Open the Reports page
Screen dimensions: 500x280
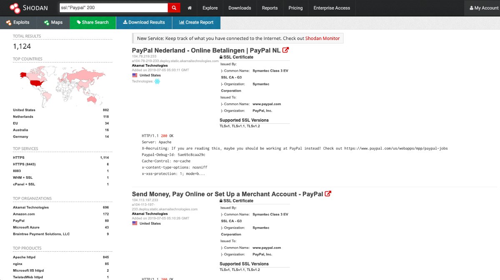[x=270, y=8]
